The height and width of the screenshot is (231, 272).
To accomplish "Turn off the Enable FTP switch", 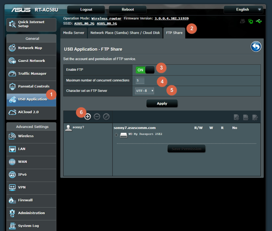I will point(145,70).
